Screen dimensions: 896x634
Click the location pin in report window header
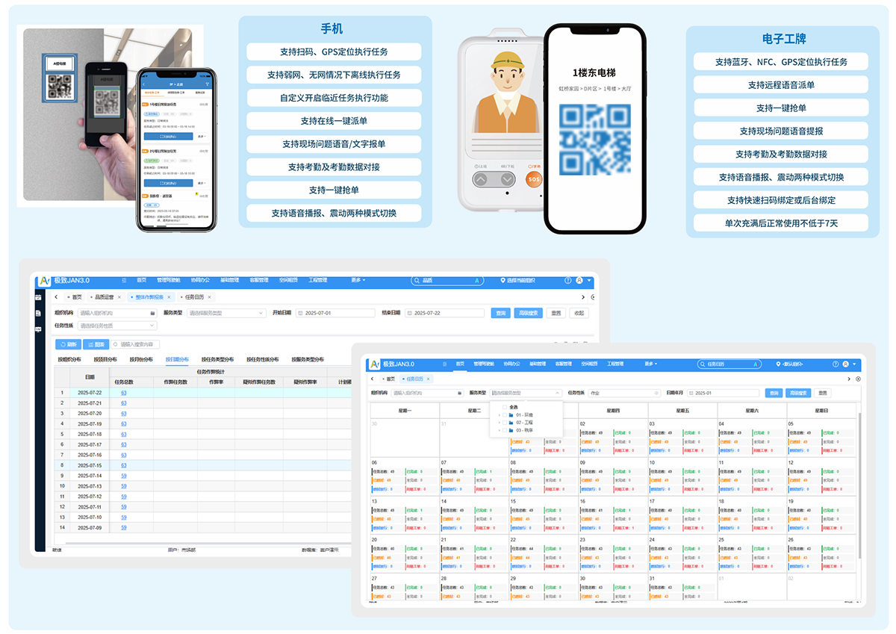[503, 280]
